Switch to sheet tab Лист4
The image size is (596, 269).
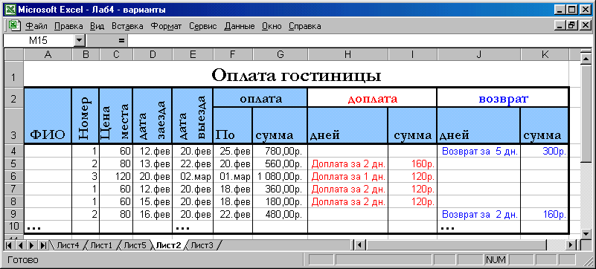[68, 245]
